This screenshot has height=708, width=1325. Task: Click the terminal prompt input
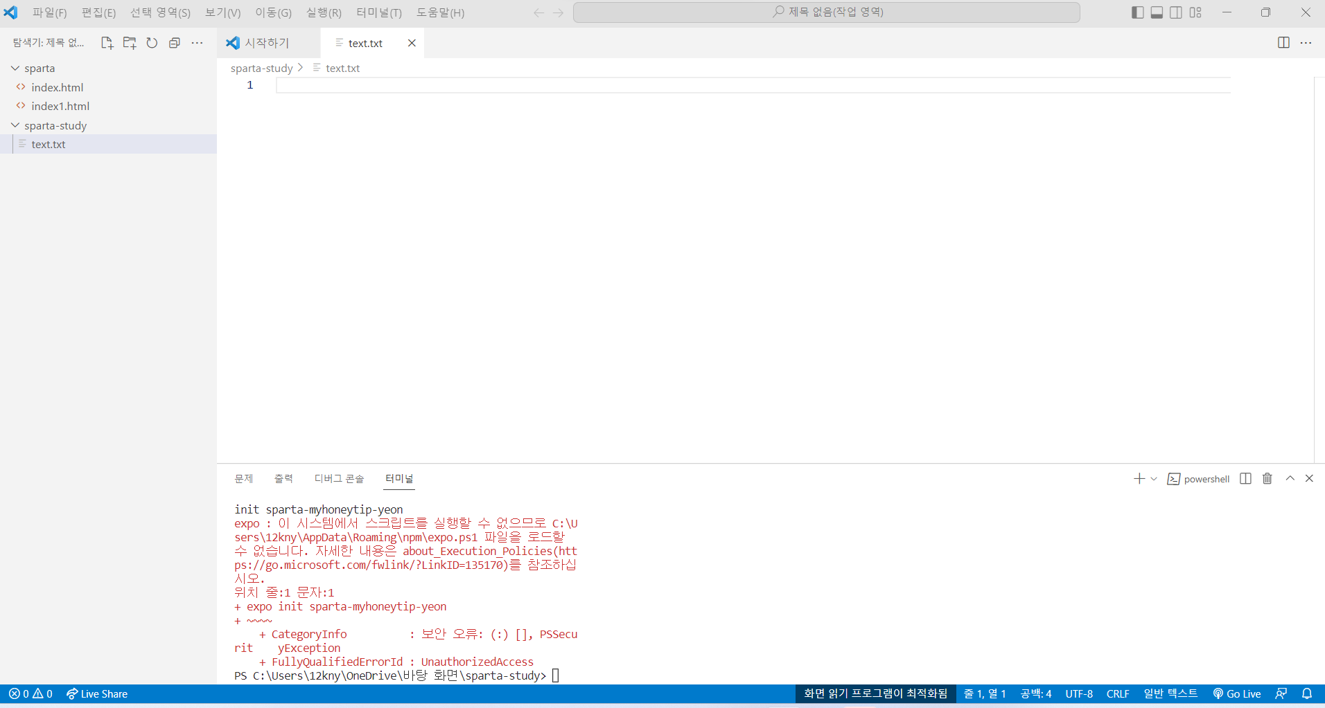[556, 675]
